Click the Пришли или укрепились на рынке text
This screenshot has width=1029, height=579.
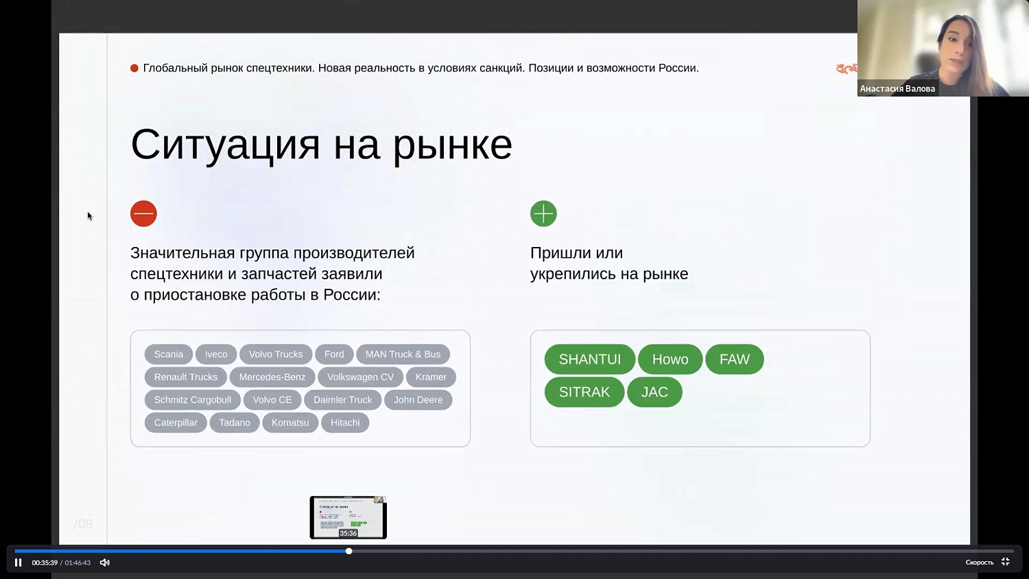coord(609,263)
